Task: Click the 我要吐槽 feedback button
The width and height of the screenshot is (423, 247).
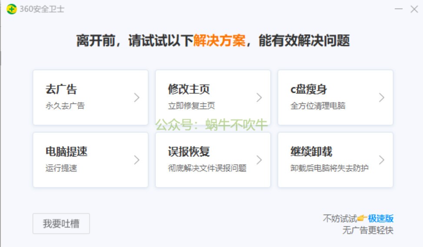Action: [x=61, y=224]
